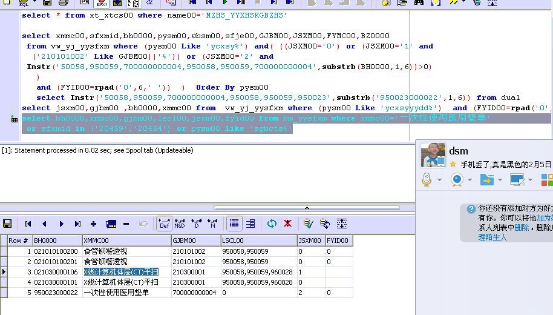Click the green refresh data icon

click(272, 224)
